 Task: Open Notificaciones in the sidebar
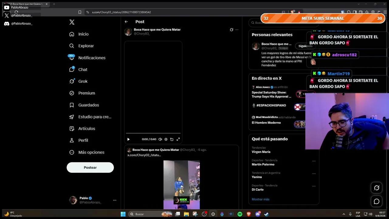pyautogui.click(x=87, y=58)
